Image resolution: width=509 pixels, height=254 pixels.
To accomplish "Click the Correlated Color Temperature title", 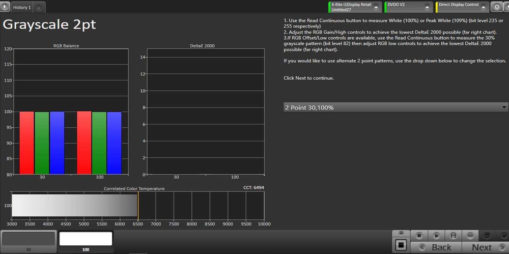I will pyautogui.click(x=134, y=189).
